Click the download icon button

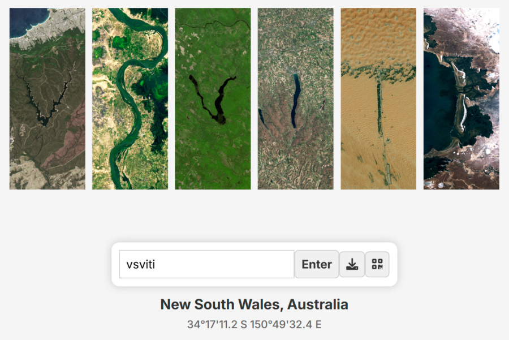pyautogui.click(x=352, y=264)
